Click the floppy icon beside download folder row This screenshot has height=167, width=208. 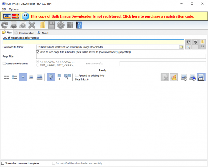(x=202, y=47)
